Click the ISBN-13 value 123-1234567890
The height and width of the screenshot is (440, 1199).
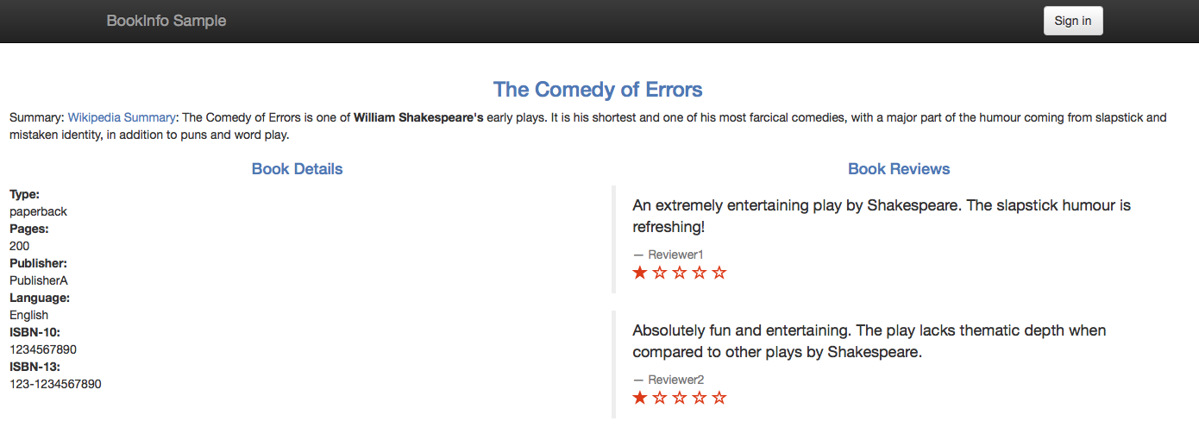point(55,384)
